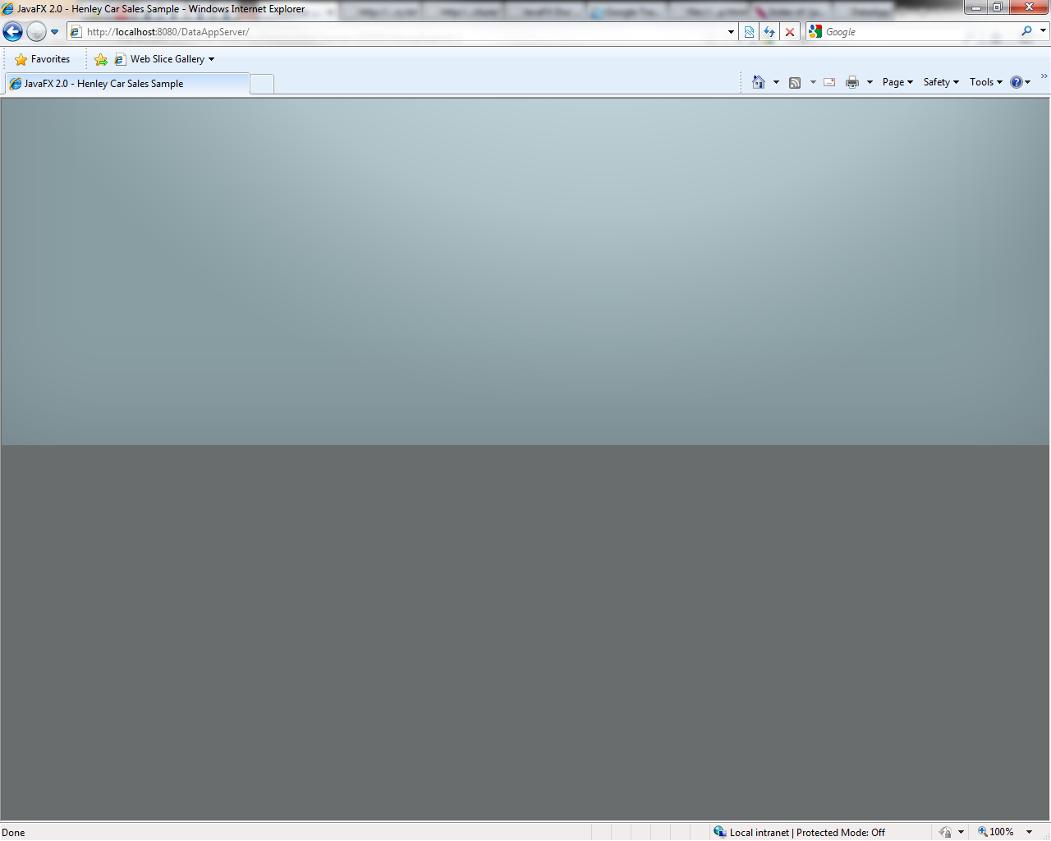Open the Page menu
The image size is (1051, 841).
pyautogui.click(x=897, y=82)
